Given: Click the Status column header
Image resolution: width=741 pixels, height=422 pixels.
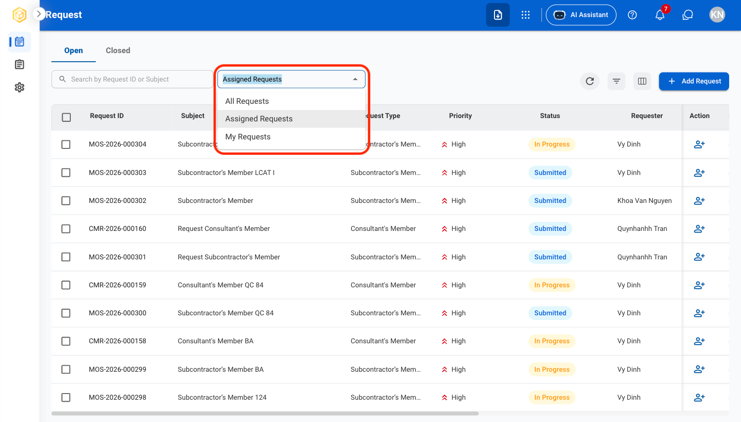Looking at the screenshot, I should point(550,116).
